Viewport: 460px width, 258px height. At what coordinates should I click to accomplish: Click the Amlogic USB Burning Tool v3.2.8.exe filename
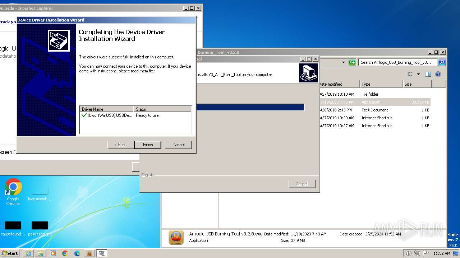[x=226, y=234]
